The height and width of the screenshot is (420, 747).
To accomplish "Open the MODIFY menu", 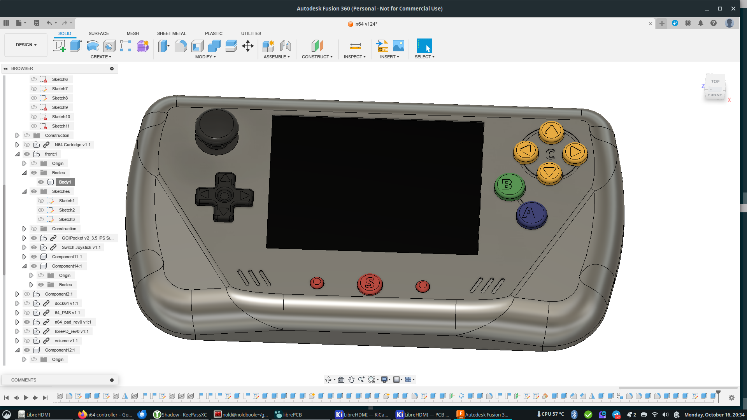I will 205,57.
